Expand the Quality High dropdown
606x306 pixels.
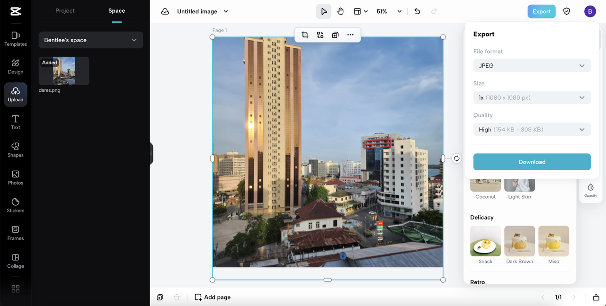(532, 130)
